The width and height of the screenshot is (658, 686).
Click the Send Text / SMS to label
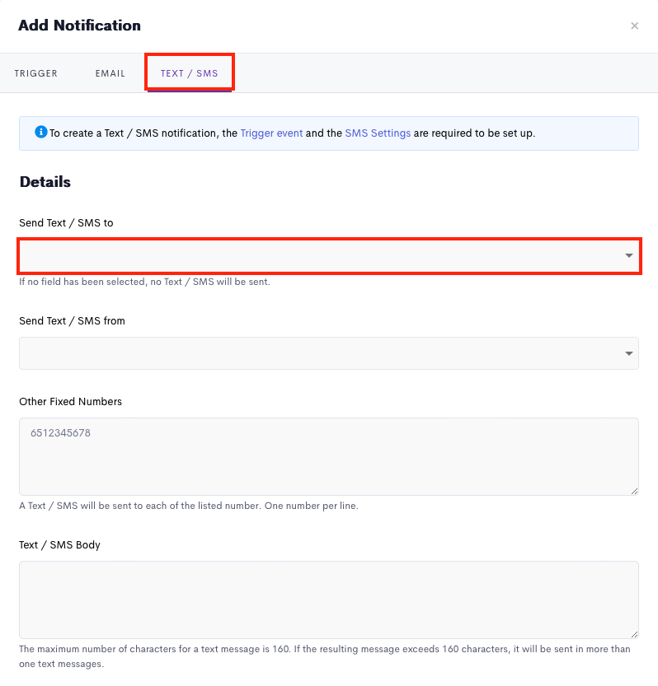click(x=66, y=223)
